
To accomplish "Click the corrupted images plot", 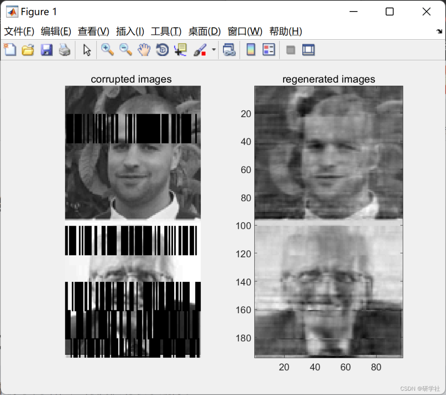I will pos(133,222).
